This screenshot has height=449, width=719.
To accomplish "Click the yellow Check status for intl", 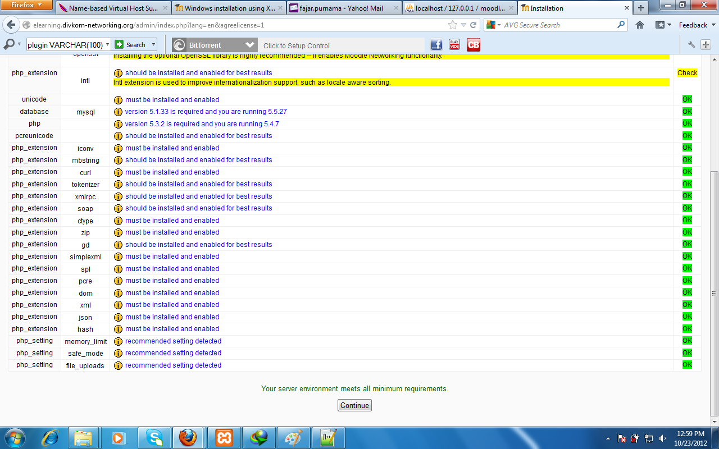I will point(687,73).
